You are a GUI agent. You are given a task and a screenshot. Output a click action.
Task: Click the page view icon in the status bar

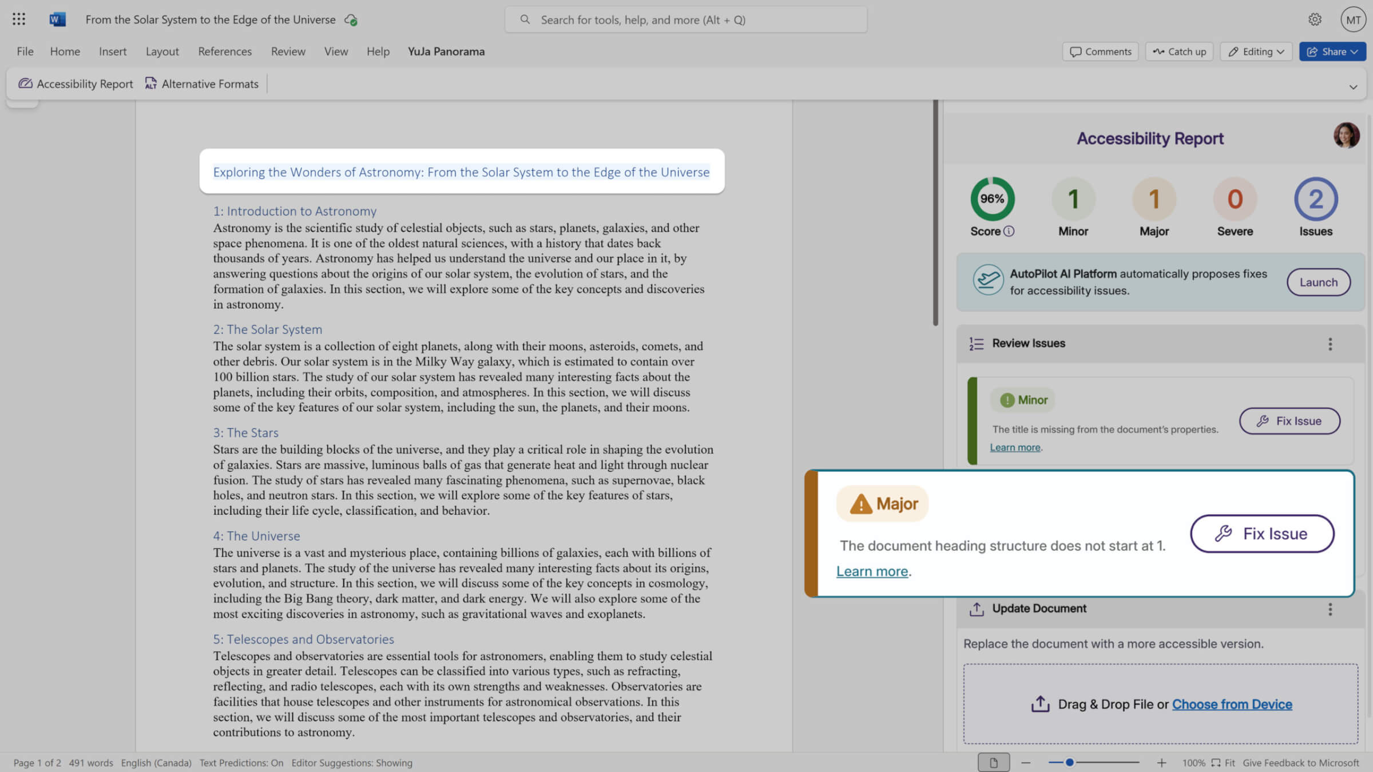click(994, 762)
